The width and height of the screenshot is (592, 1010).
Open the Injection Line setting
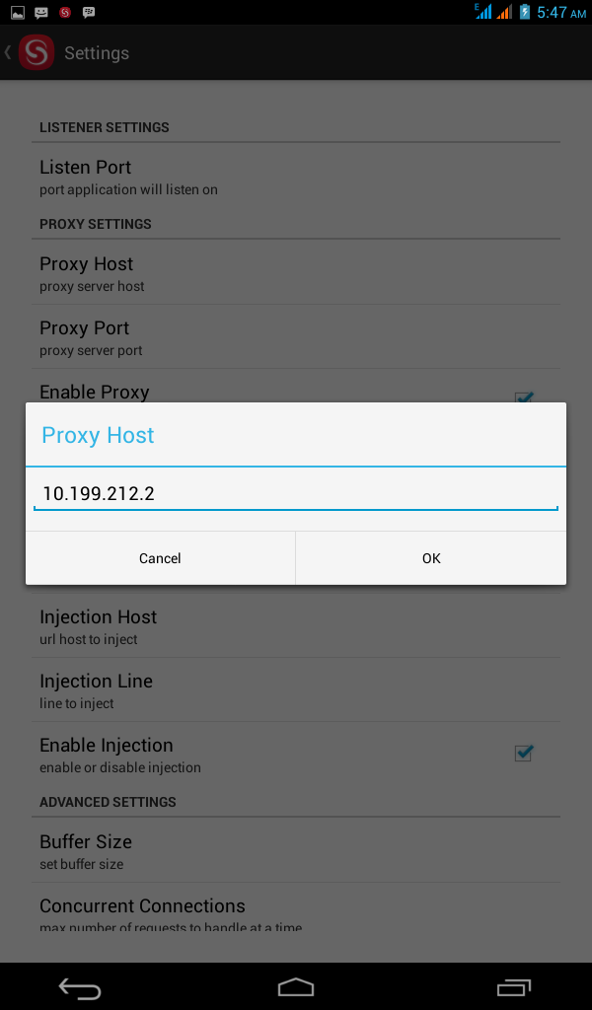click(296, 690)
